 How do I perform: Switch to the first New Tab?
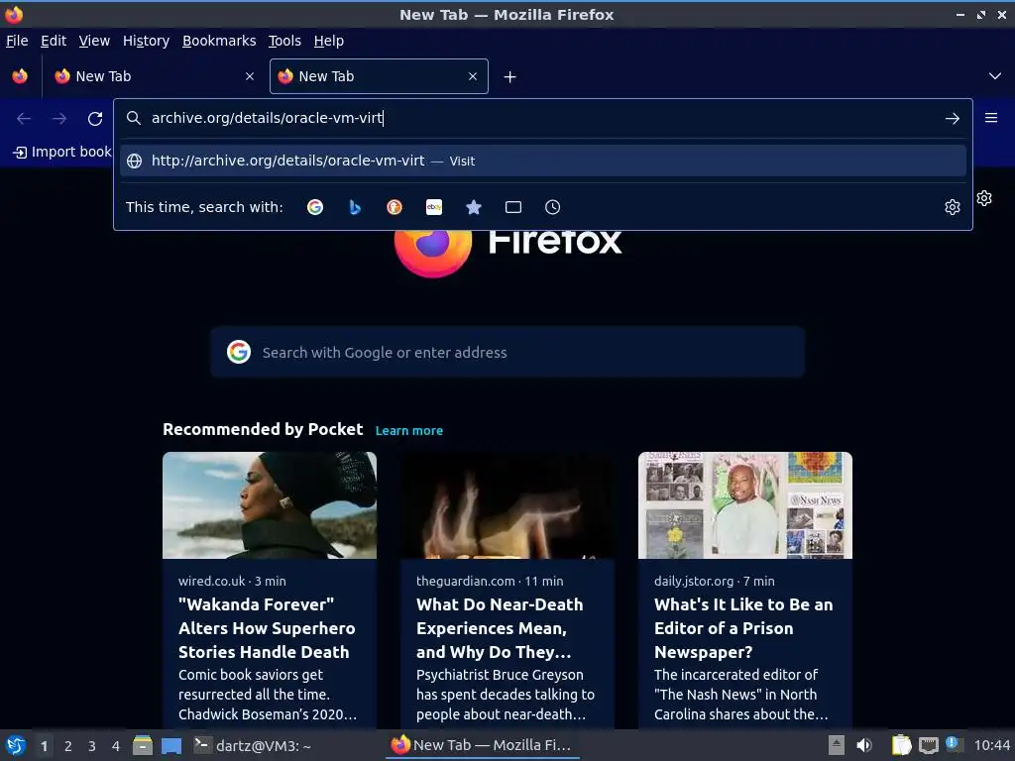point(154,76)
